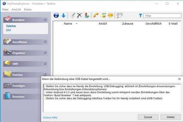Minimize the MyPhoneExplorer window

156,3
